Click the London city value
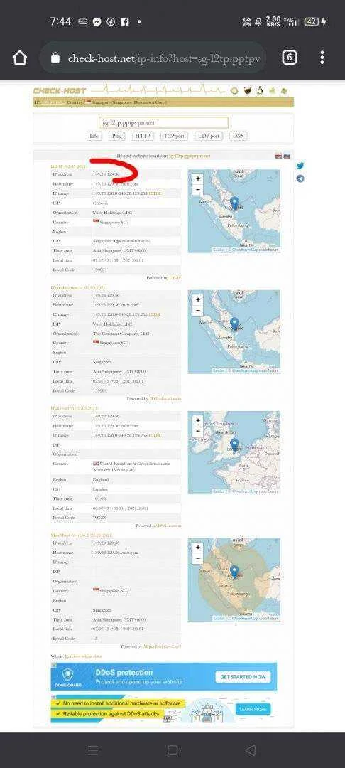Screen dimensions: 345x768 coord(100,489)
